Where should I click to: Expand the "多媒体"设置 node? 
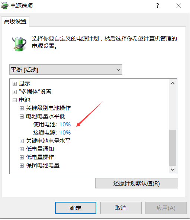click(x=15, y=92)
